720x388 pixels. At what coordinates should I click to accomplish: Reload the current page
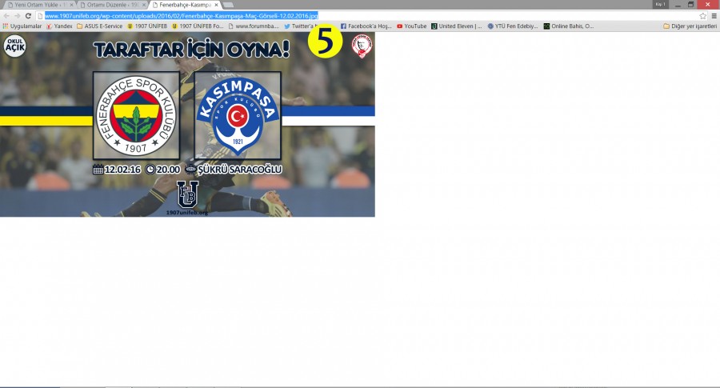28,15
